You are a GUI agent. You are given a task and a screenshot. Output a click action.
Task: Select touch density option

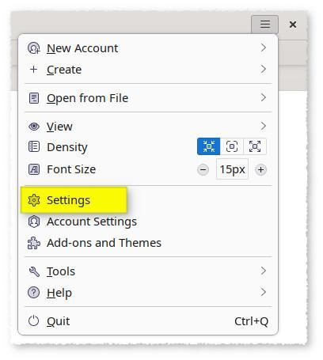[x=255, y=146]
